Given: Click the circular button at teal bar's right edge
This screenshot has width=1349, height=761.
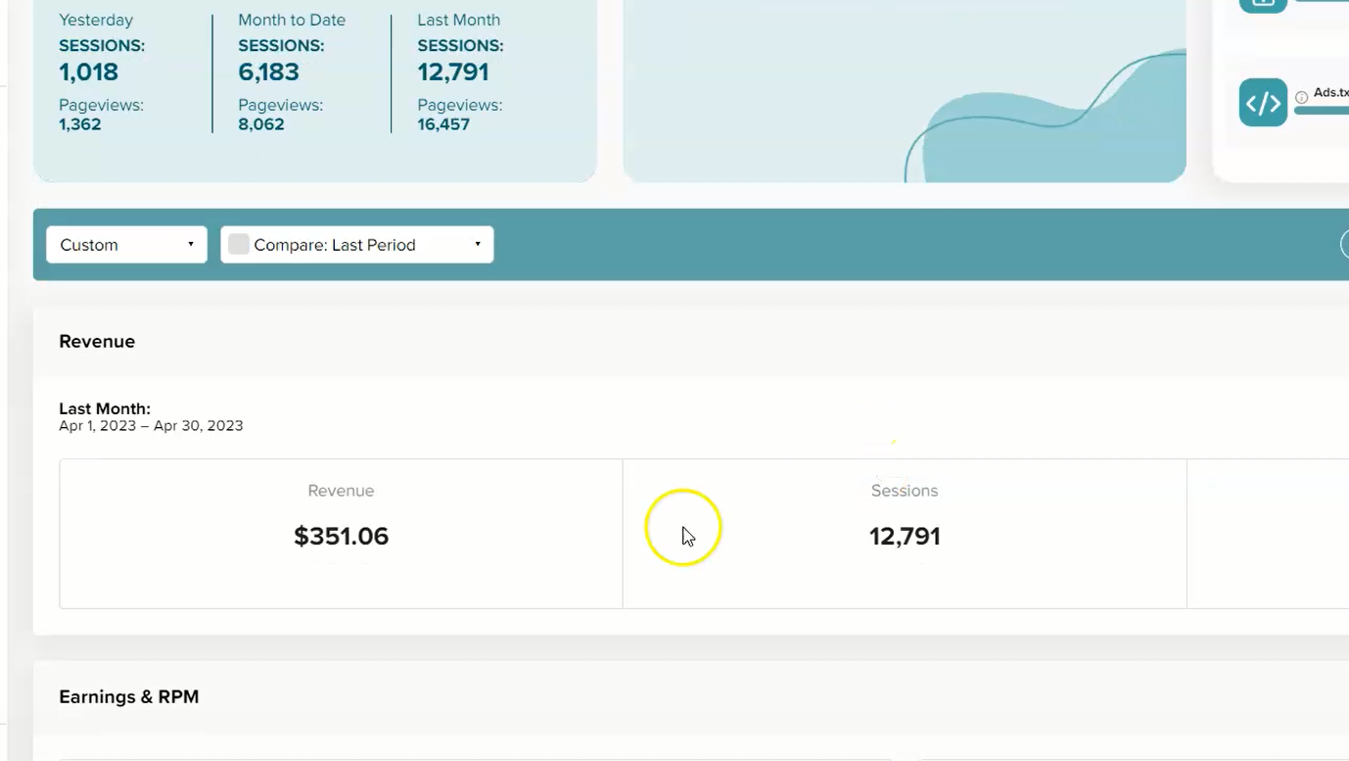Looking at the screenshot, I should click(x=1345, y=245).
